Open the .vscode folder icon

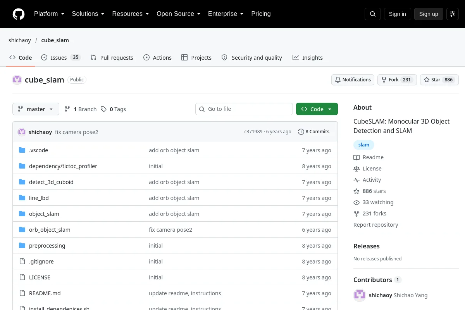22,150
